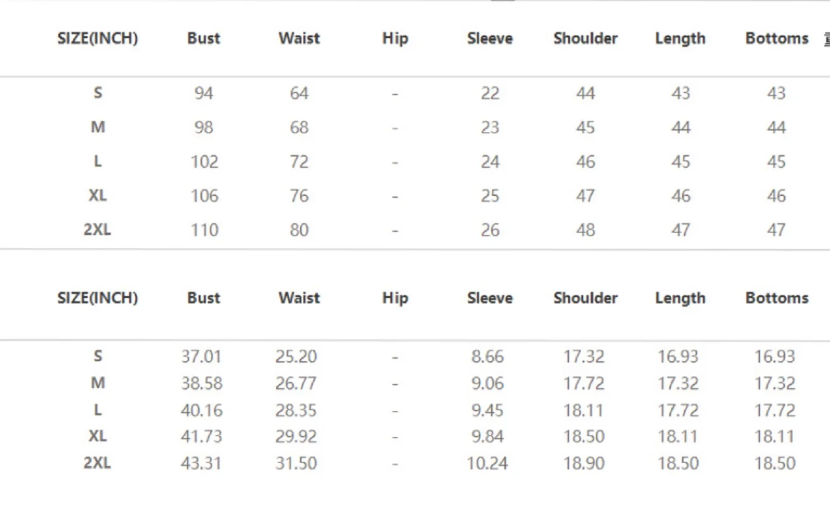830x507 pixels.
Task: Select waist value 64 in the size chart
Action: 299,94
